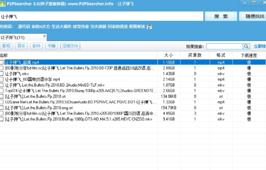
Task: Select the checkbox for 让子弹飞.mkv
Action: (2, 74)
